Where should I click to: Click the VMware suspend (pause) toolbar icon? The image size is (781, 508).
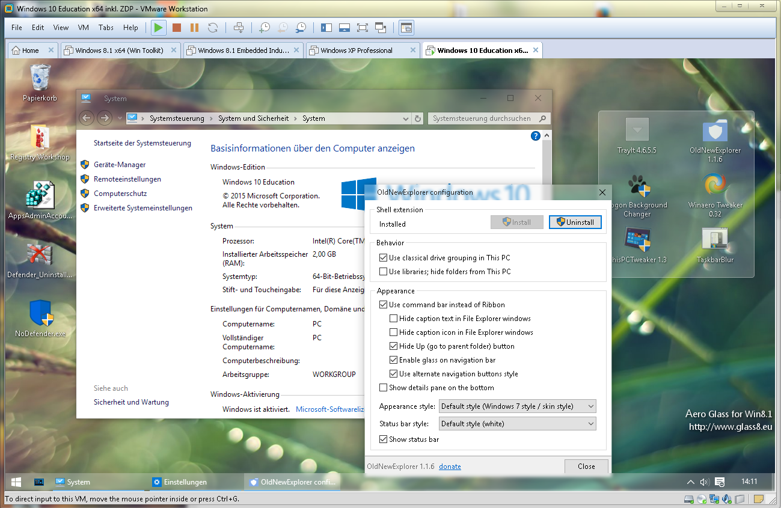click(194, 28)
